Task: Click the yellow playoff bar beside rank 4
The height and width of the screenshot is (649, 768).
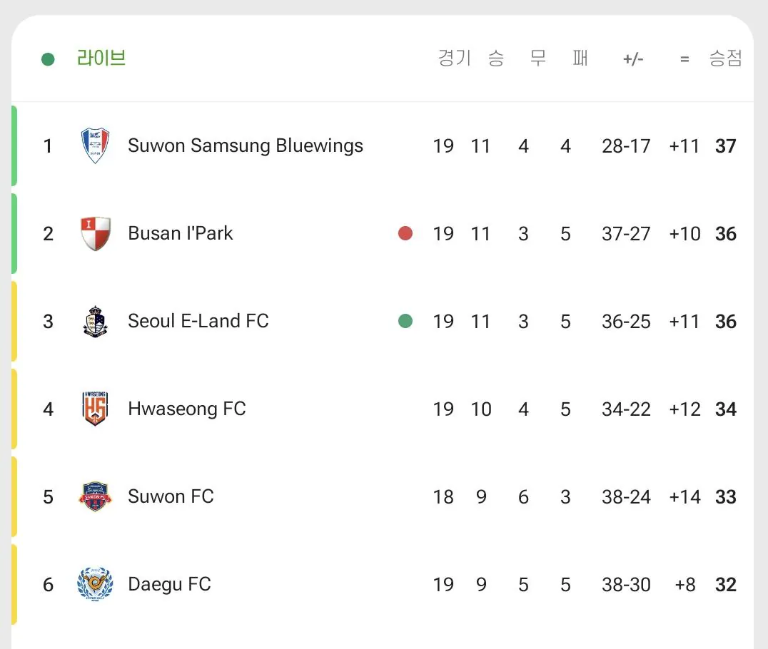Action: click(14, 409)
